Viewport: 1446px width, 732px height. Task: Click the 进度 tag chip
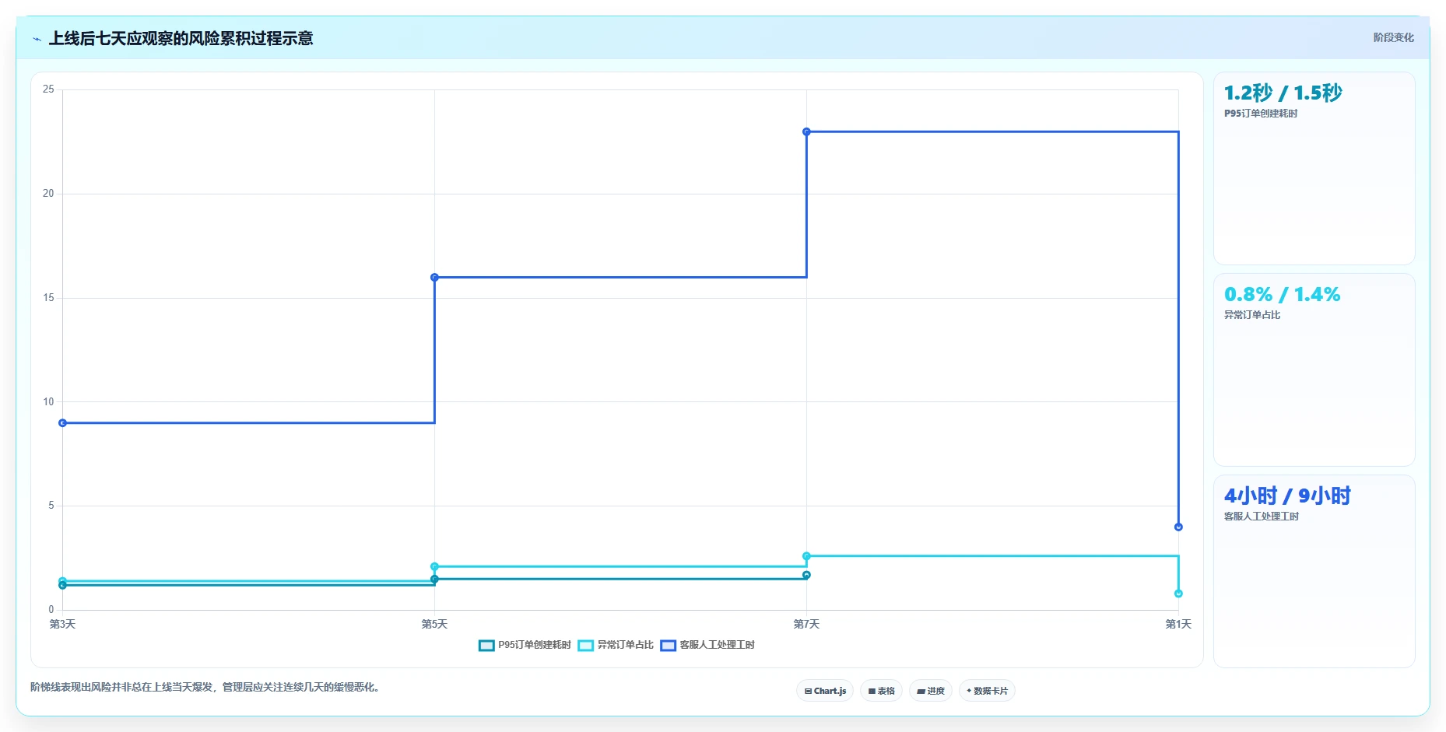[x=931, y=691]
